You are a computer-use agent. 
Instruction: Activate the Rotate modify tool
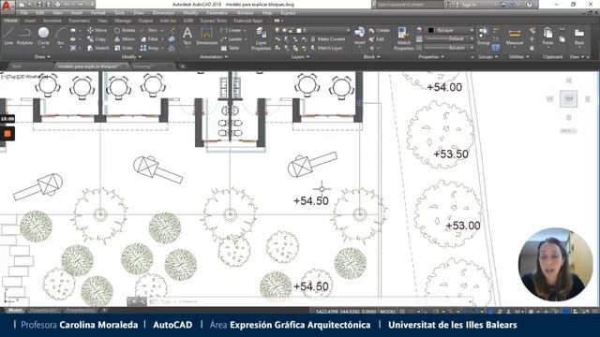(125, 30)
